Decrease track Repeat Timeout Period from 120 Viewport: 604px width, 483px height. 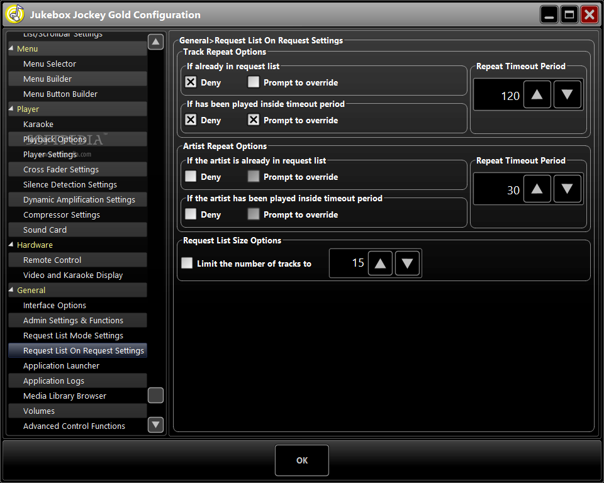tap(567, 94)
